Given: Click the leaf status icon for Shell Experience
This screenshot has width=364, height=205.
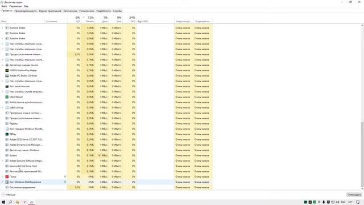Looking at the screenshot, I should click(x=65, y=182).
